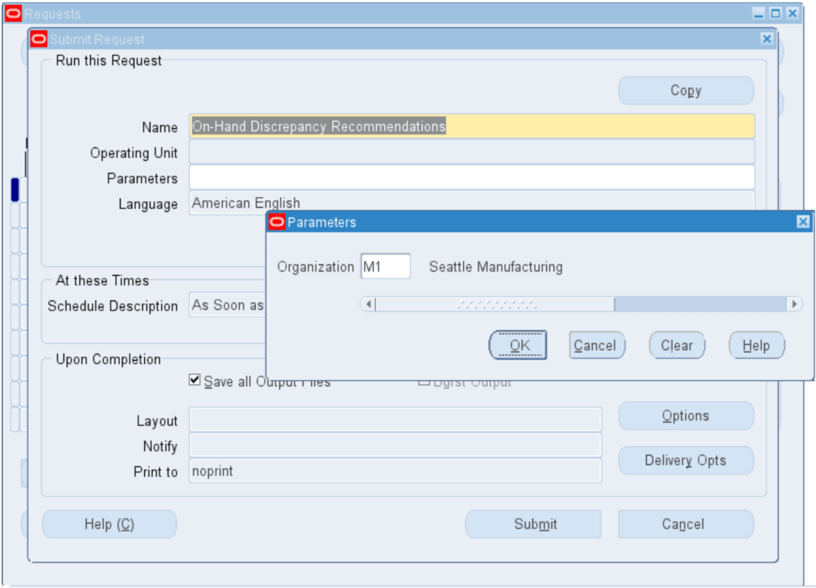Image resolution: width=816 pixels, height=588 pixels.
Task: Click the At these Times group label
Action: click(103, 281)
